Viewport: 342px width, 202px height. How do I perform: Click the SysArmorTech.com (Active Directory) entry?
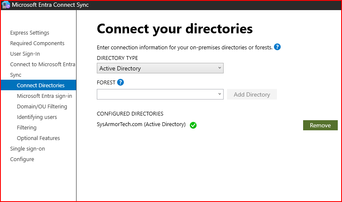click(x=141, y=124)
